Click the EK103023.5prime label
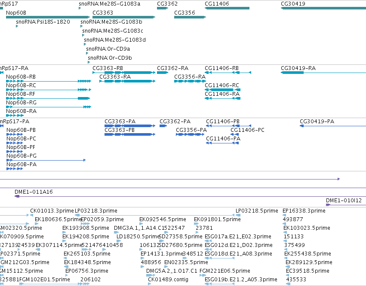Viewport: 366px width, 286px height. click(x=307, y=228)
